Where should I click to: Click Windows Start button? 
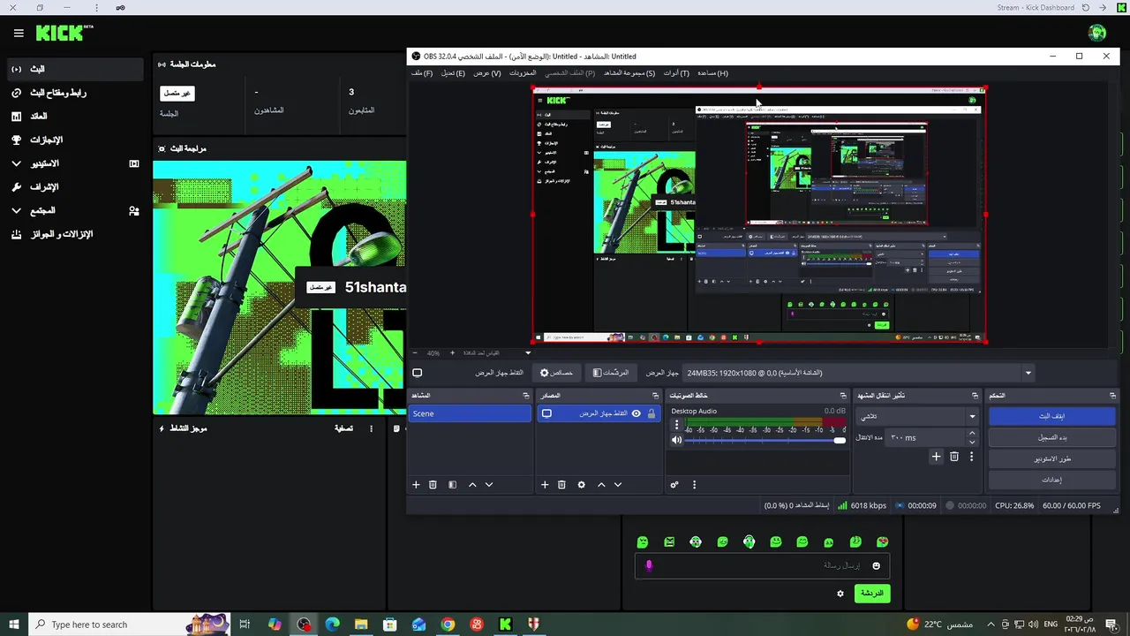click(x=14, y=625)
